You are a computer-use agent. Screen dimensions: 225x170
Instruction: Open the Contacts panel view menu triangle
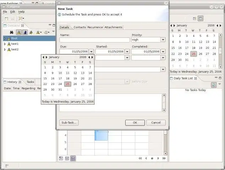click(53, 31)
